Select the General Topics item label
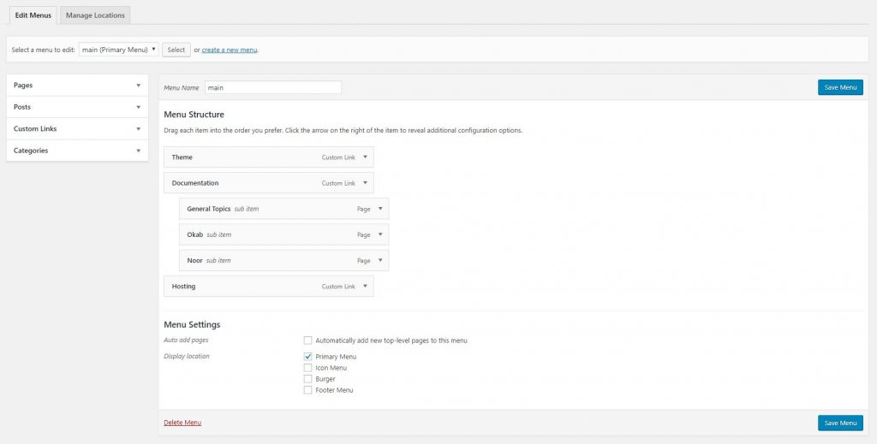The image size is (877, 444). point(209,209)
